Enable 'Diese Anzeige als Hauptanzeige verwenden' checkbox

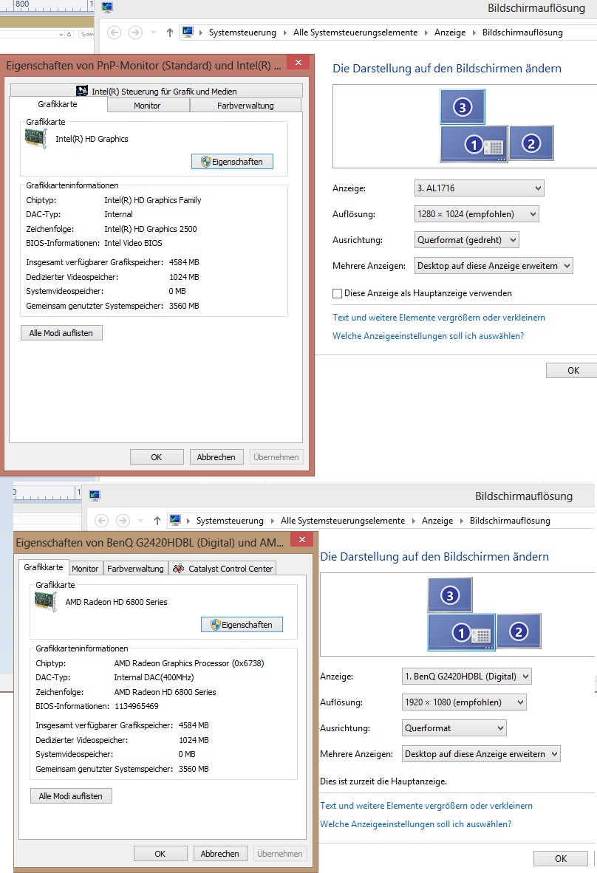click(337, 293)
